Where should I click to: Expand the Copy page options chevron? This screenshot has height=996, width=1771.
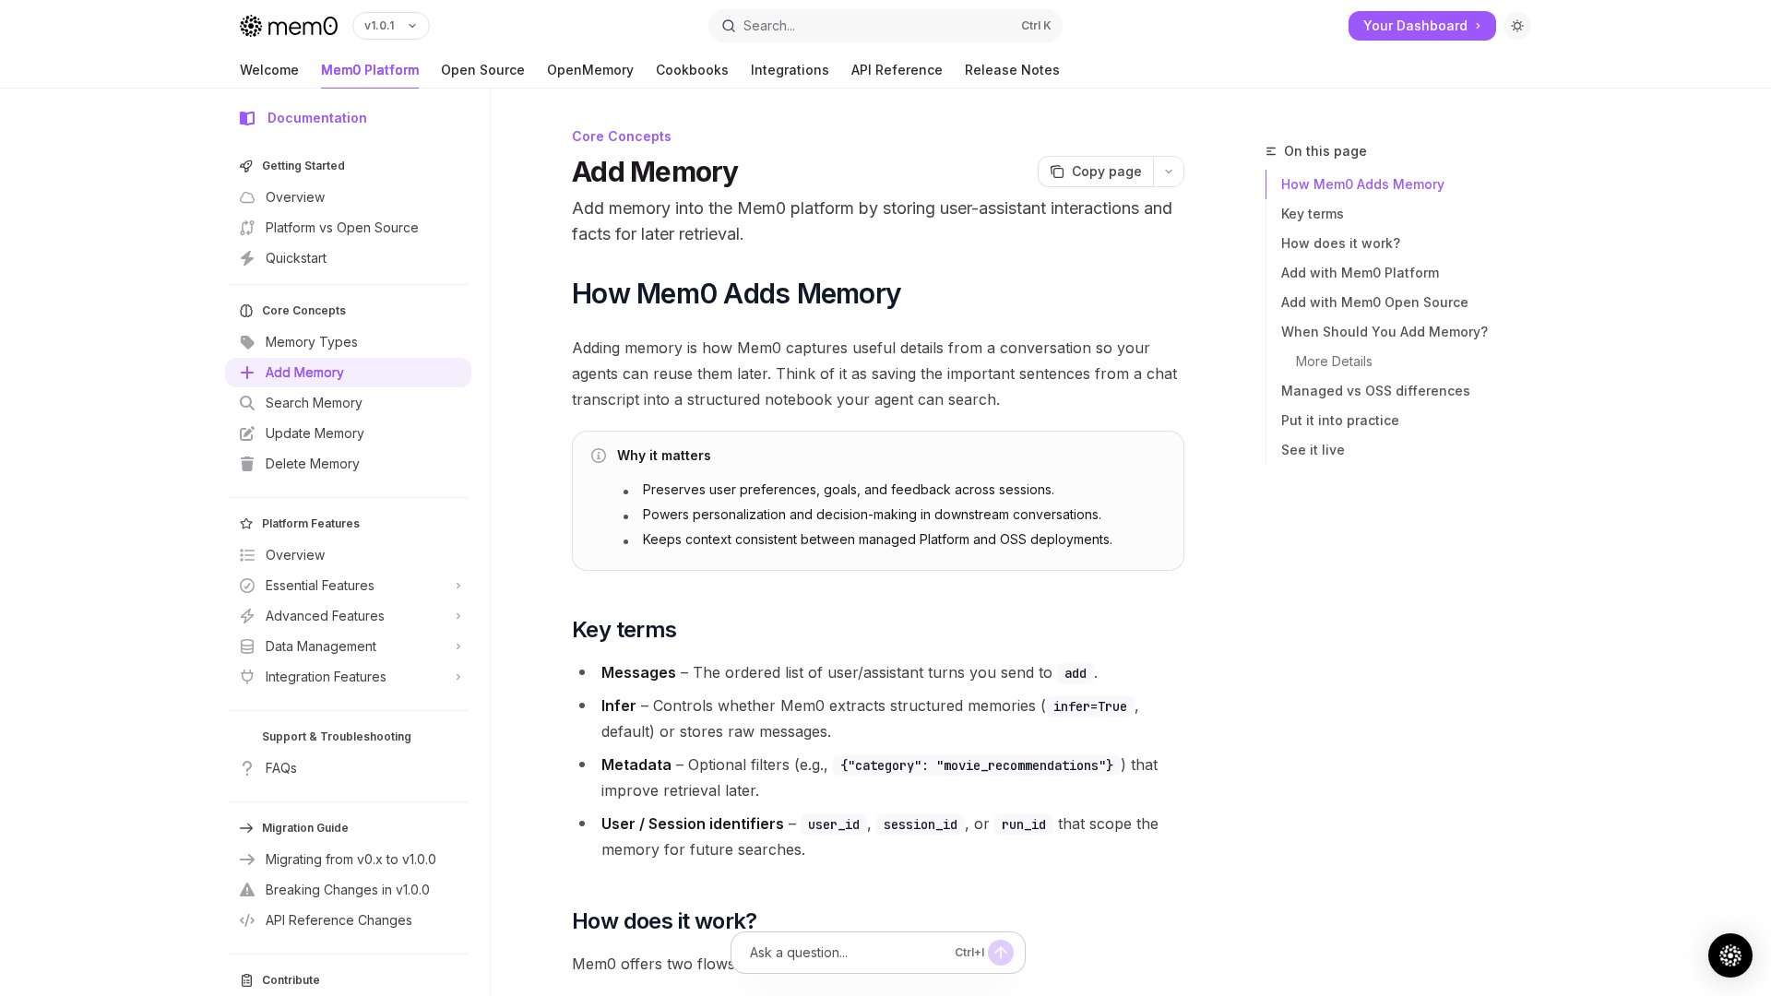point(1169,172)
